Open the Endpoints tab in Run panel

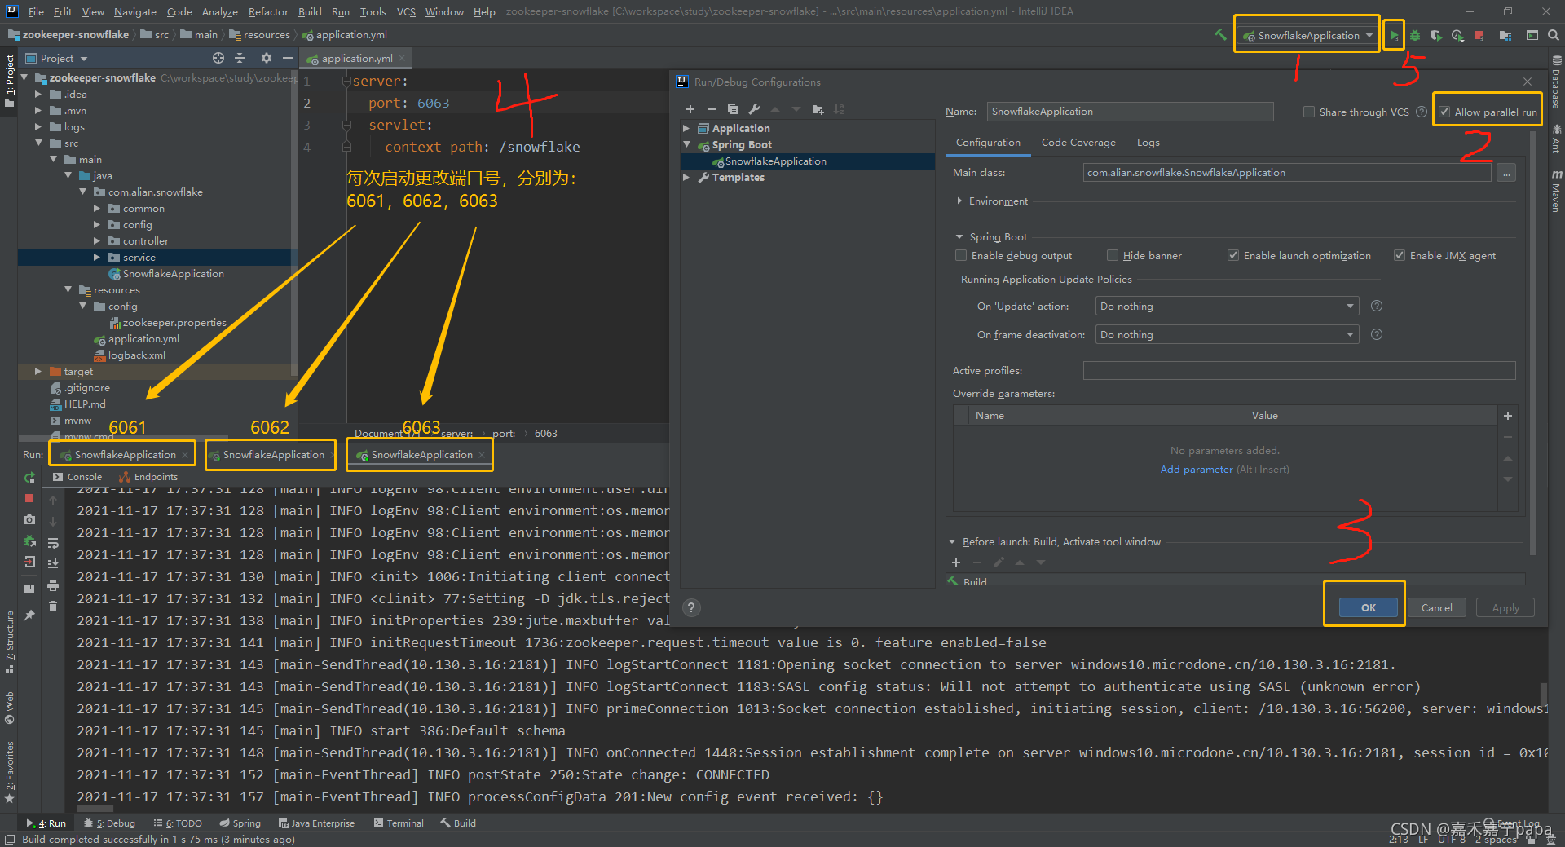point(148,477)
